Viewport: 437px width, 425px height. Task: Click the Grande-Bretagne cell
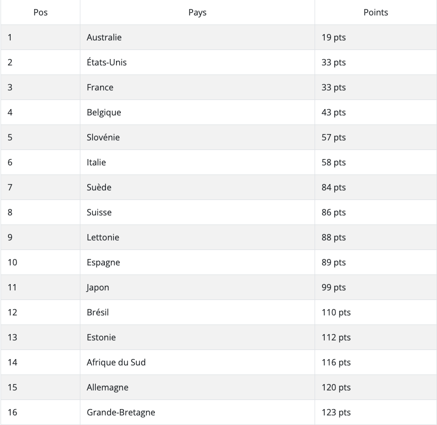click(121, 412)
